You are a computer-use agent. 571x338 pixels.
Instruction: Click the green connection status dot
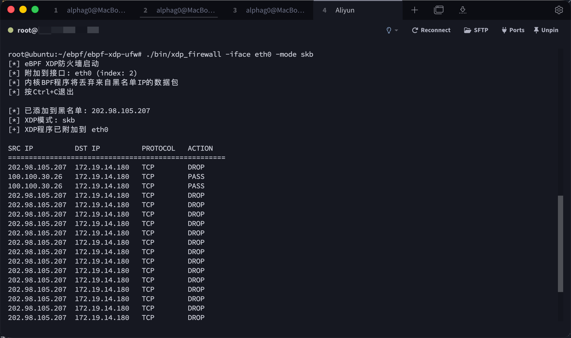11,30
